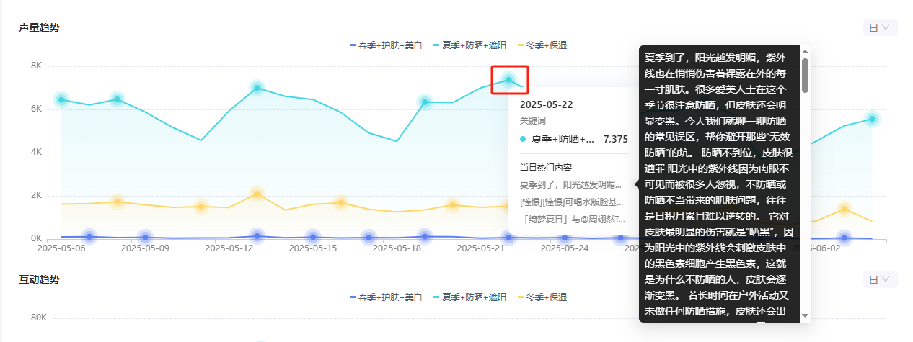This screenshot has width=913, height=342.
Task: Toggle 夏季+防晒+遮阳 legend in 声量趋势 chart
Action: click(469, 45)
